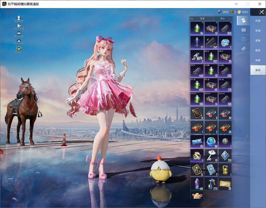Select the blue diamond with count 210
The width and height of the screenshot is (266, 208).
click(225, 156)
